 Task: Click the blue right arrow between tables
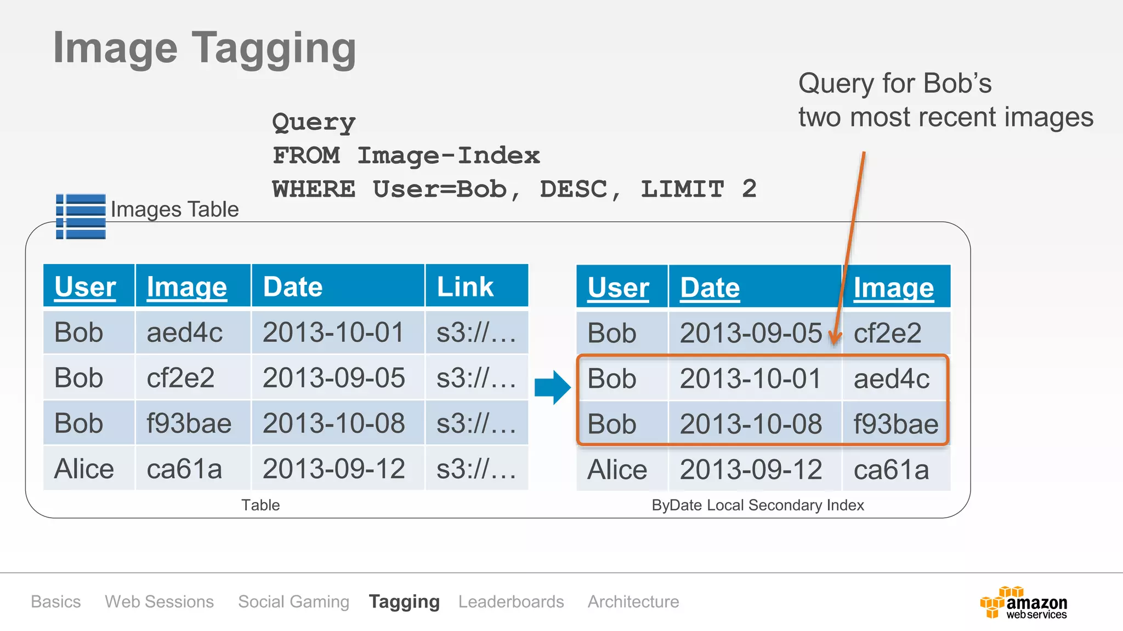[553, 387]
